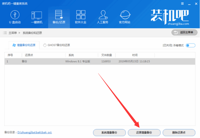Toggle the 杀毒模式 switch
This screenshot has height=138, width=200.
coord(191,45)
